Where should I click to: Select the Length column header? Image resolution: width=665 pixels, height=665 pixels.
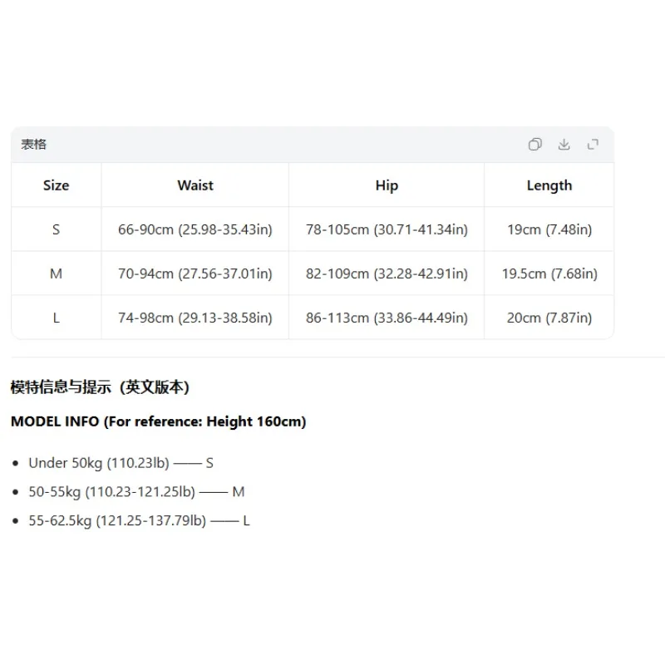click(x=549, y=185)
